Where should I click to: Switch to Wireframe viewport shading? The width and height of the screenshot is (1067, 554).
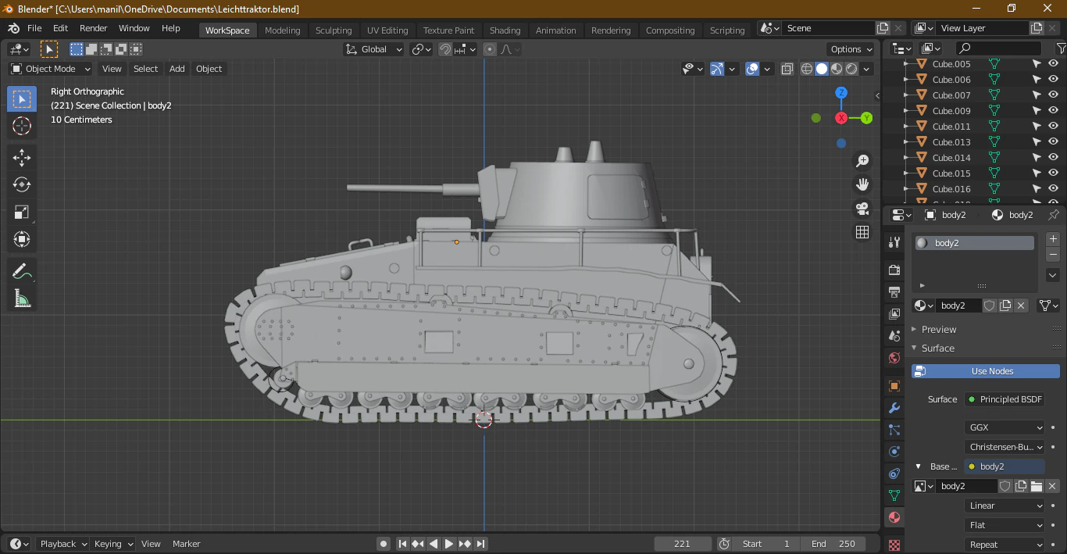[807, 69]
